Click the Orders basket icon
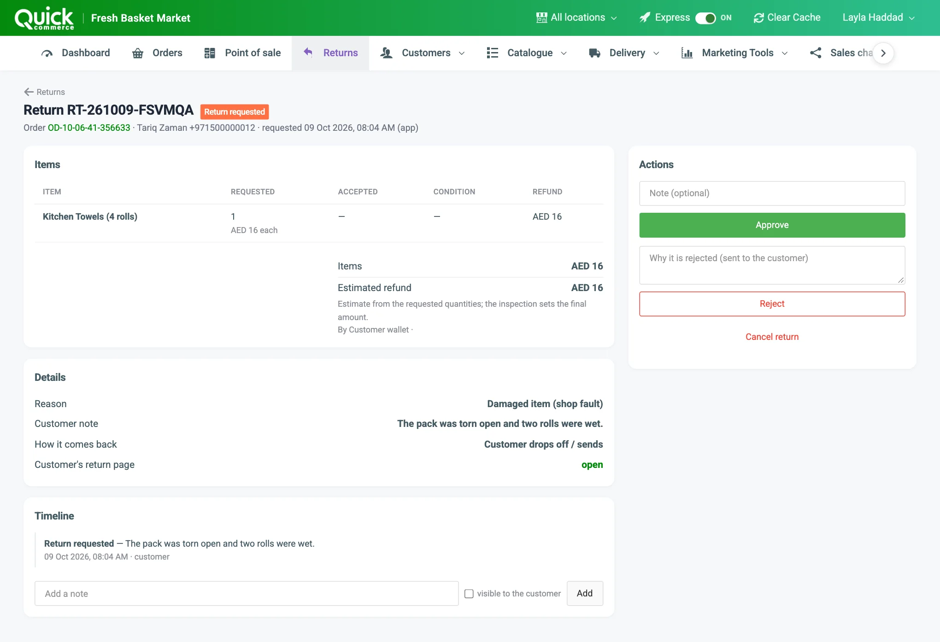 138,53
